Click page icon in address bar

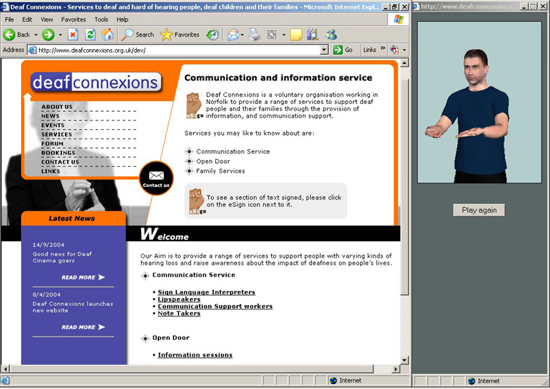click(33, 50)
